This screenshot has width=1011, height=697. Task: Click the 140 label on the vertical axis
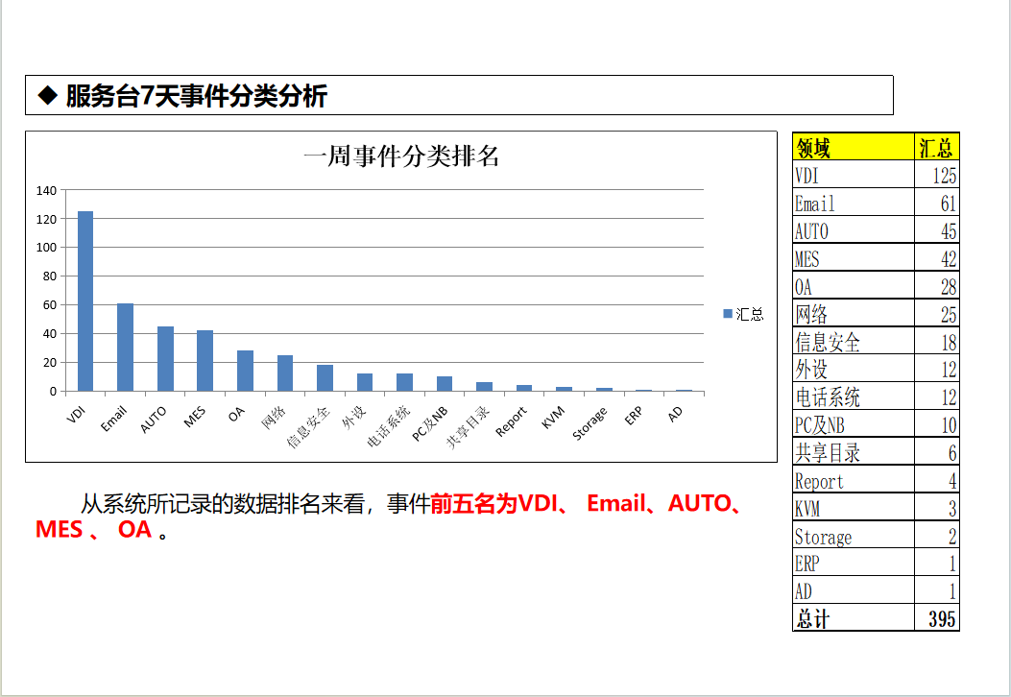[x=46, y=190]
